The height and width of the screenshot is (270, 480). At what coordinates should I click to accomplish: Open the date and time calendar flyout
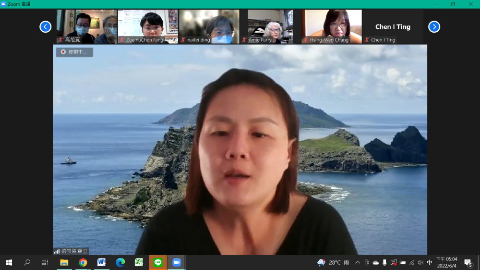[446, 262]
